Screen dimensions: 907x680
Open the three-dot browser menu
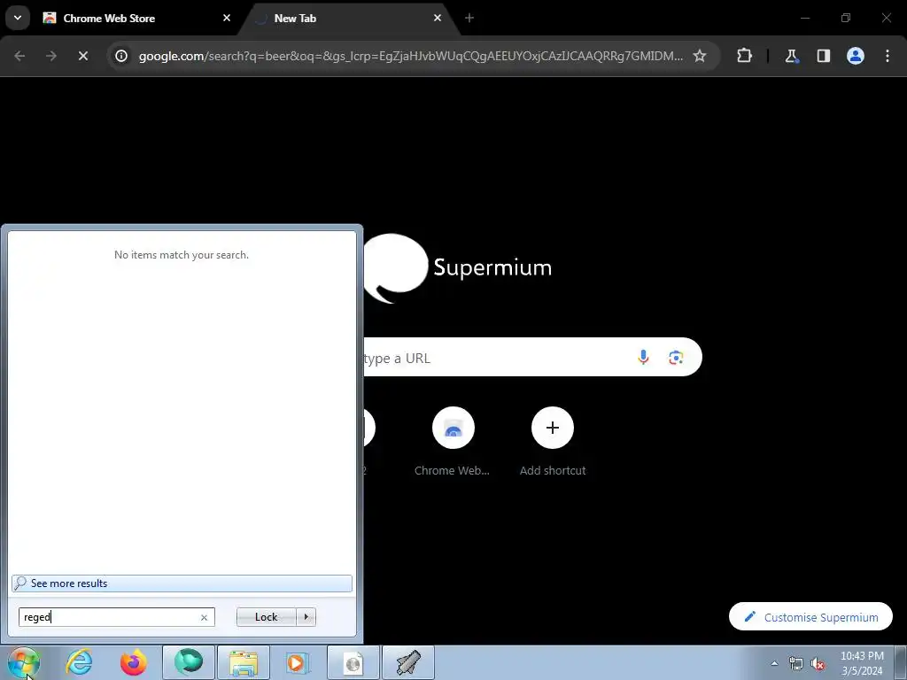pyautogui.click(x=888, y=56)
